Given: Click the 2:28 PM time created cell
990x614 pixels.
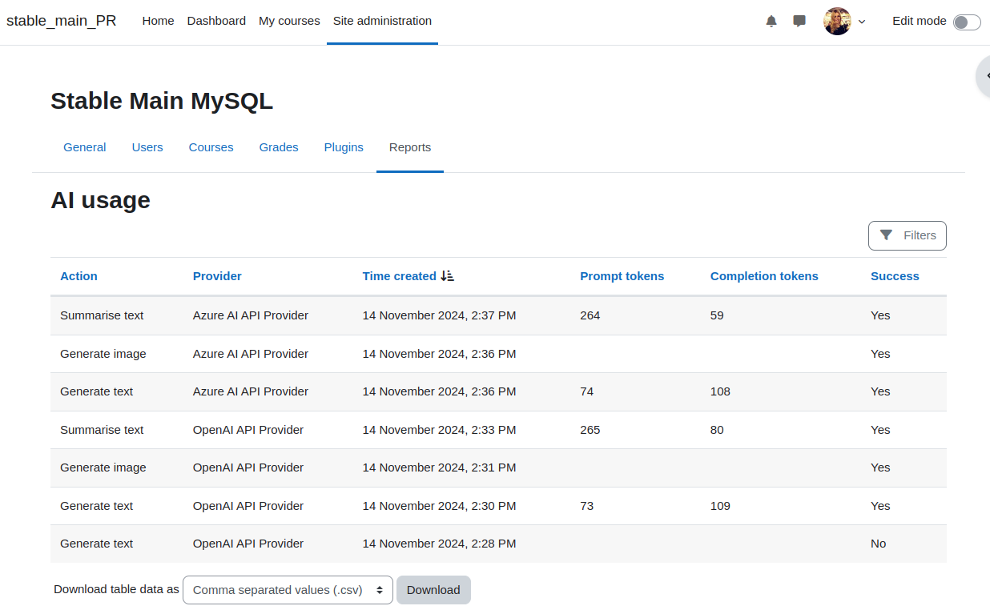Looking at the screenshot, I should point(439,544).
